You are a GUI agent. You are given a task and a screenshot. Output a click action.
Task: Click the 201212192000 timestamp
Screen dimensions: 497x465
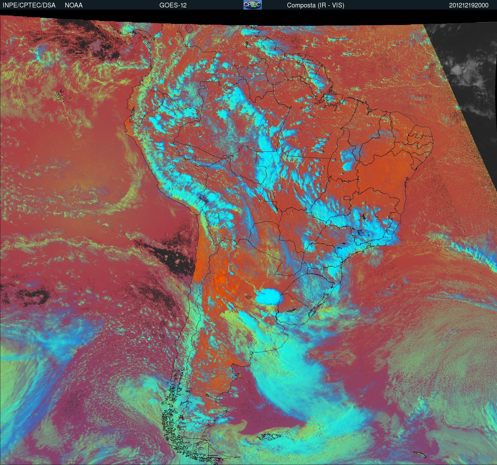pyautogui.click(x=469, y=5)
